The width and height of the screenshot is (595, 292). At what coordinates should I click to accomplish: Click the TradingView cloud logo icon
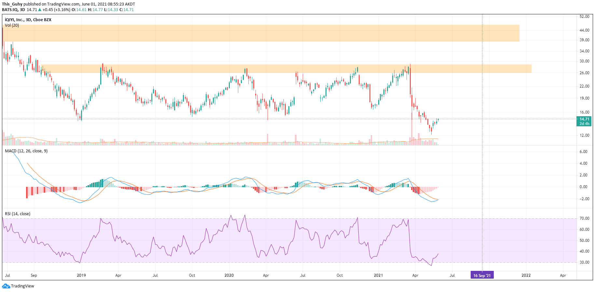point(6,286)
